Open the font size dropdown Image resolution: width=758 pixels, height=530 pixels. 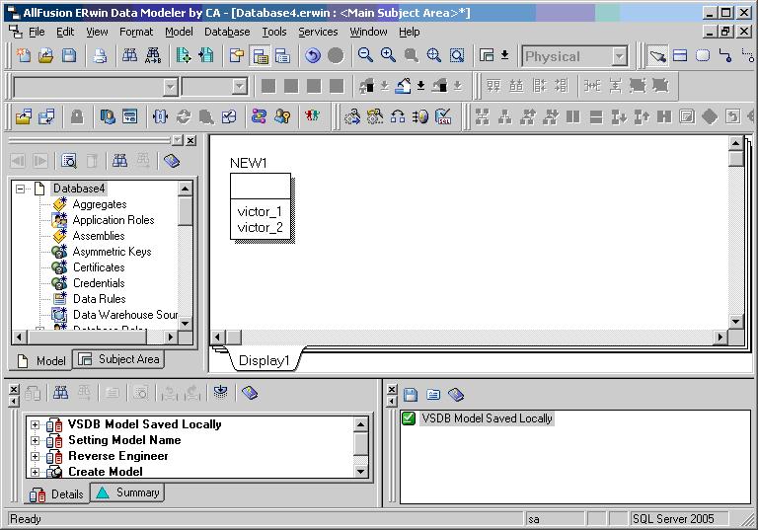pos(239,87)
